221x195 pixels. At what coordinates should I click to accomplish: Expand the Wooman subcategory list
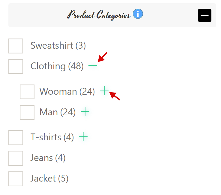[104, 91]
